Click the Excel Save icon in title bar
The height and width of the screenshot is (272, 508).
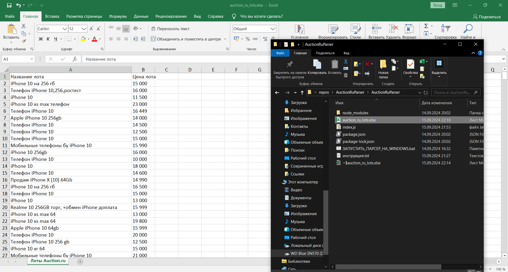tap(9, 5)
